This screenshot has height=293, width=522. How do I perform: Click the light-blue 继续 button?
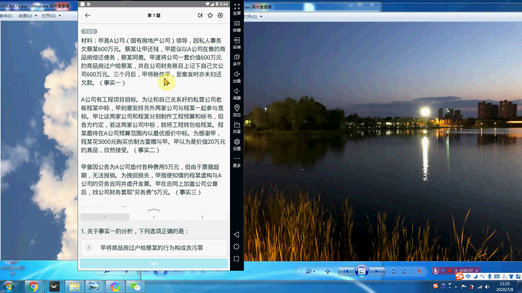coord(154,263)
